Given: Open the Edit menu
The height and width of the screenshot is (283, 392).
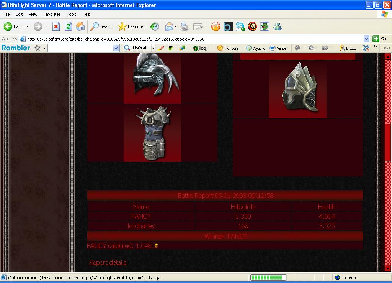Looking at the screenshot, I should coord(19,14).
